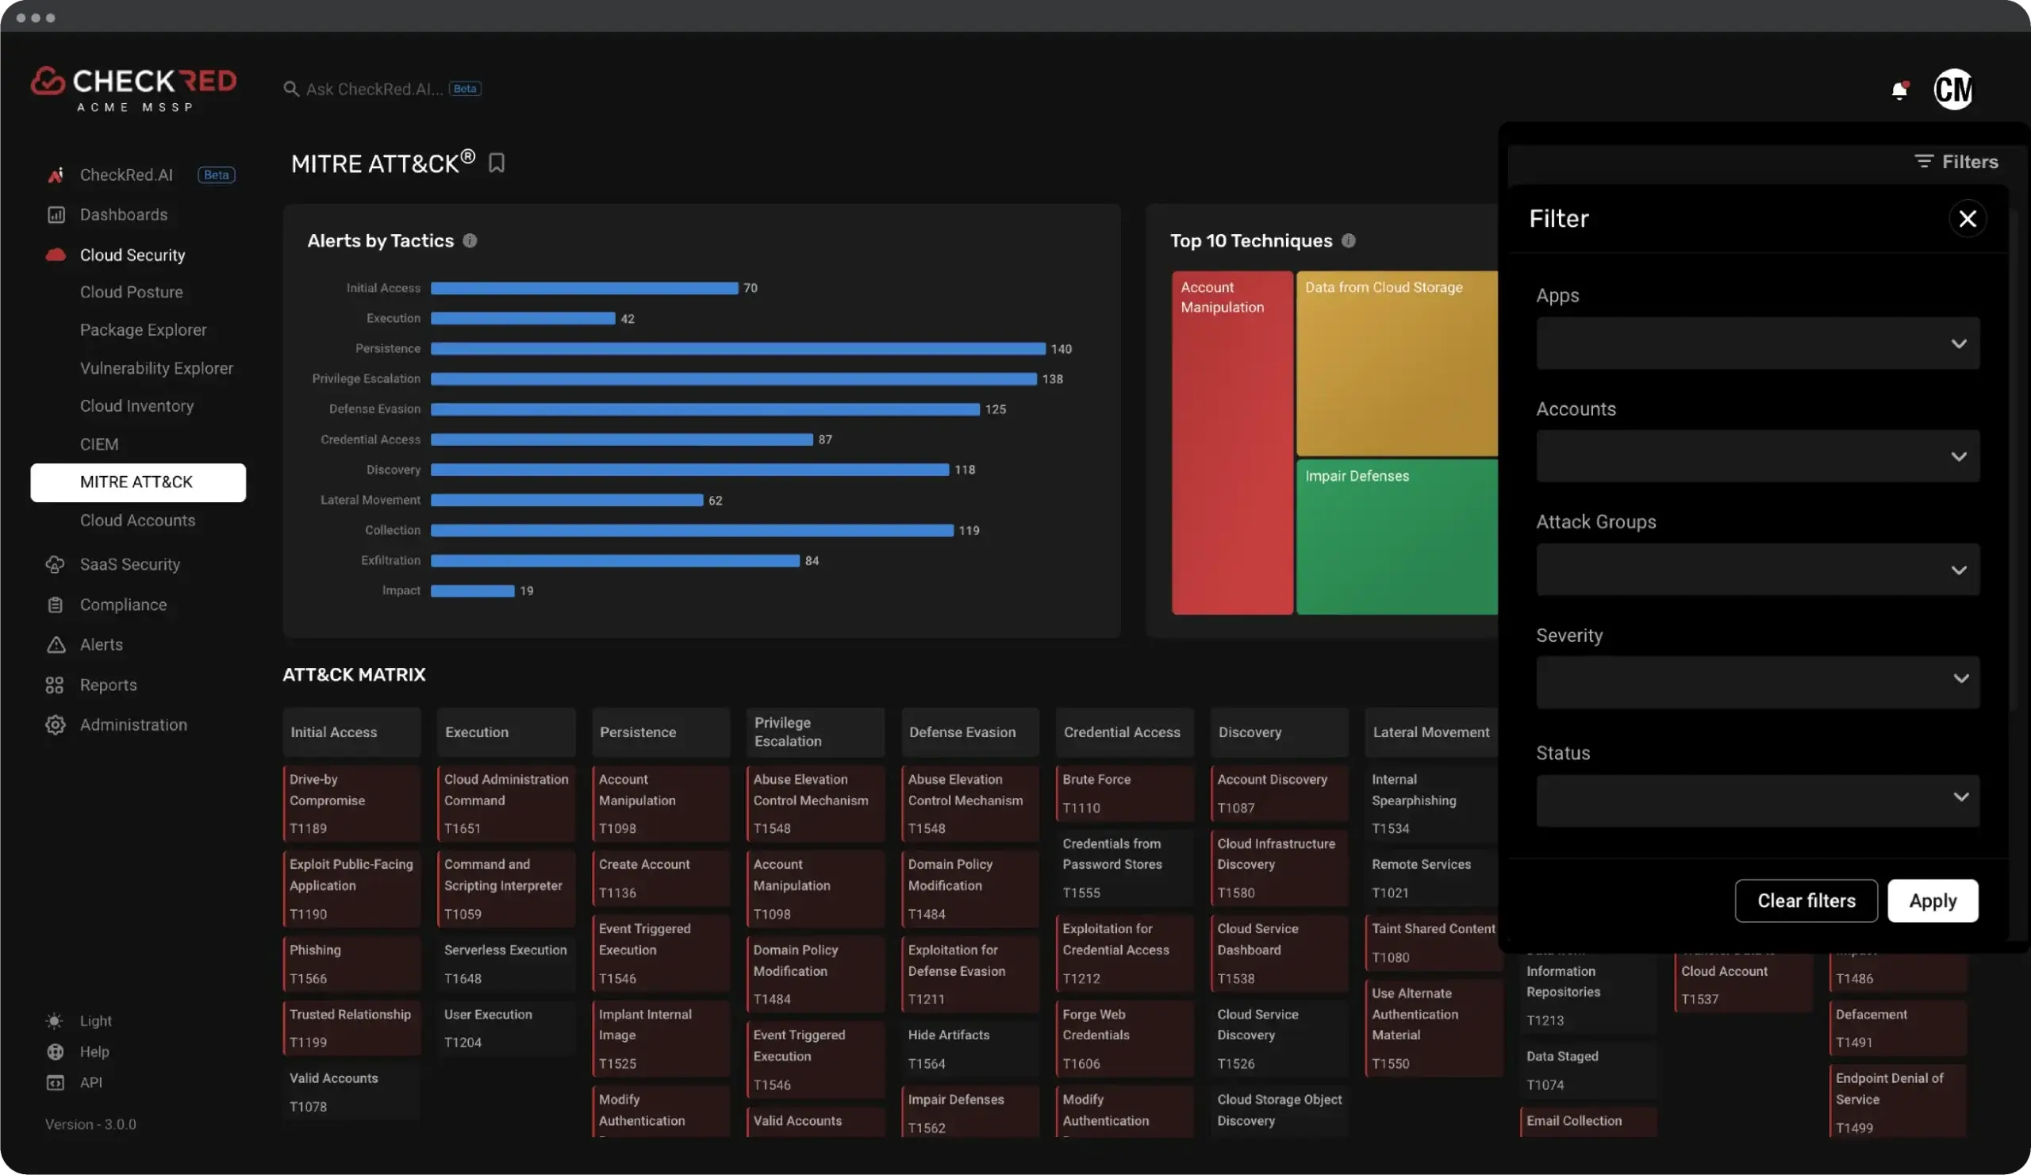Open Cloud Accounts in sidebar
Screen dimensions: 2031x1175
[137, 520]
